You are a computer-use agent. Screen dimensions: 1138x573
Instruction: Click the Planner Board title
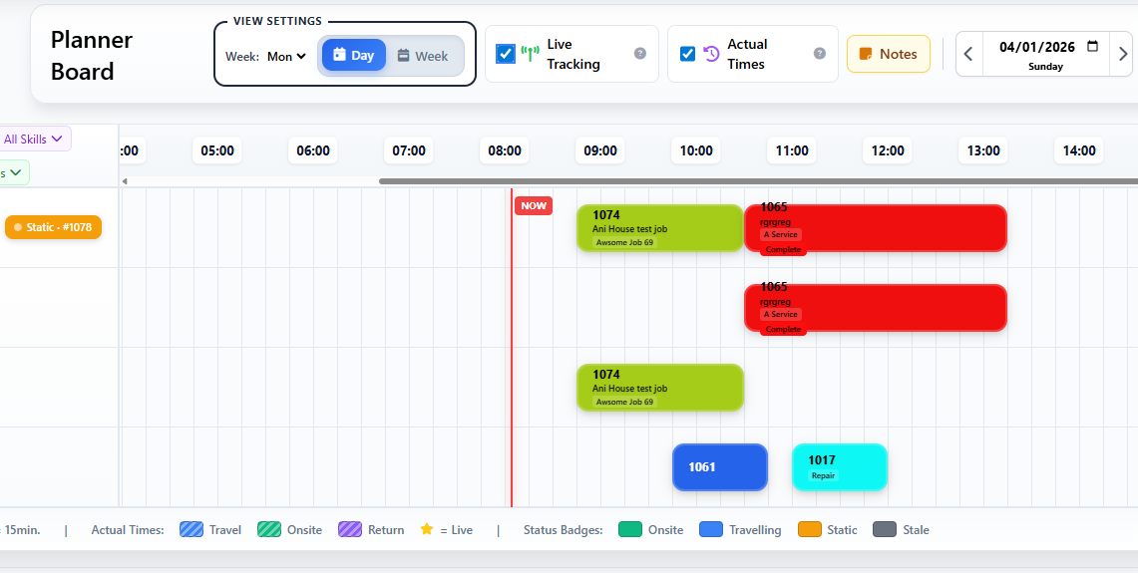(92, 56)
